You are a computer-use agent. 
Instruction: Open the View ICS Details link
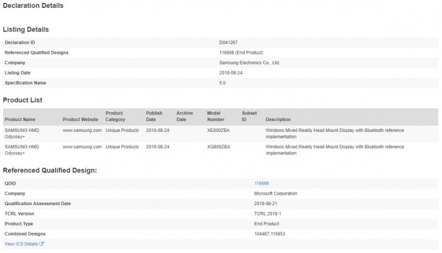click(21, 244)
